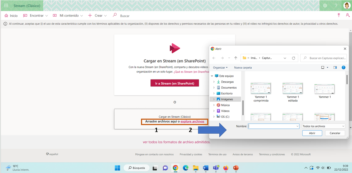The image size is (352, 173).
Task: Refresh the folder view in Abrir dialog
Action: (x=294, y=58)
